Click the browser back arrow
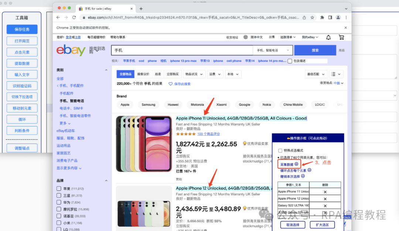399x231 pixels. [58, 18]
